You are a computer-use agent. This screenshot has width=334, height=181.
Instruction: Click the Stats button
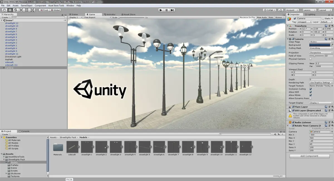point(271,17)
